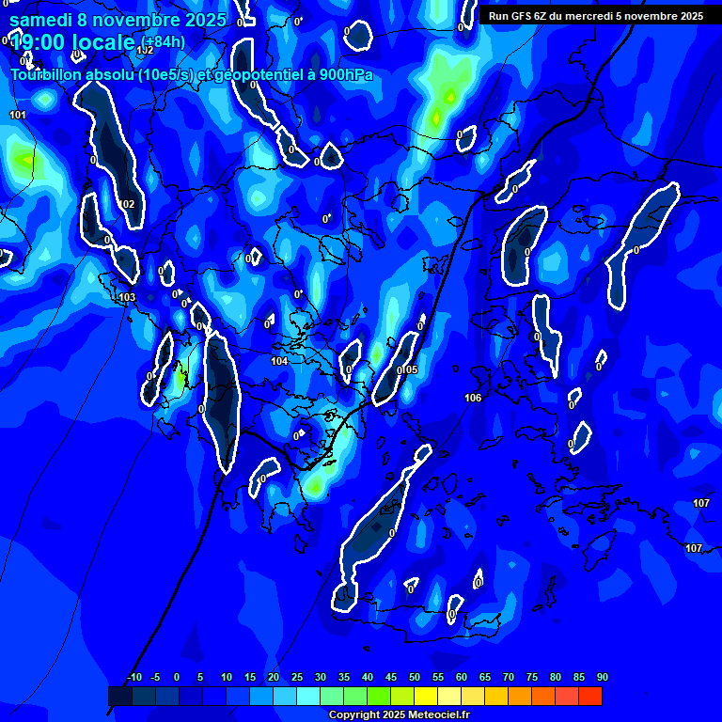Viewport: 722px width, 722px height.
Task: Open the Copyright 2025 Meteociel.fr link
Action: point(399,714)
